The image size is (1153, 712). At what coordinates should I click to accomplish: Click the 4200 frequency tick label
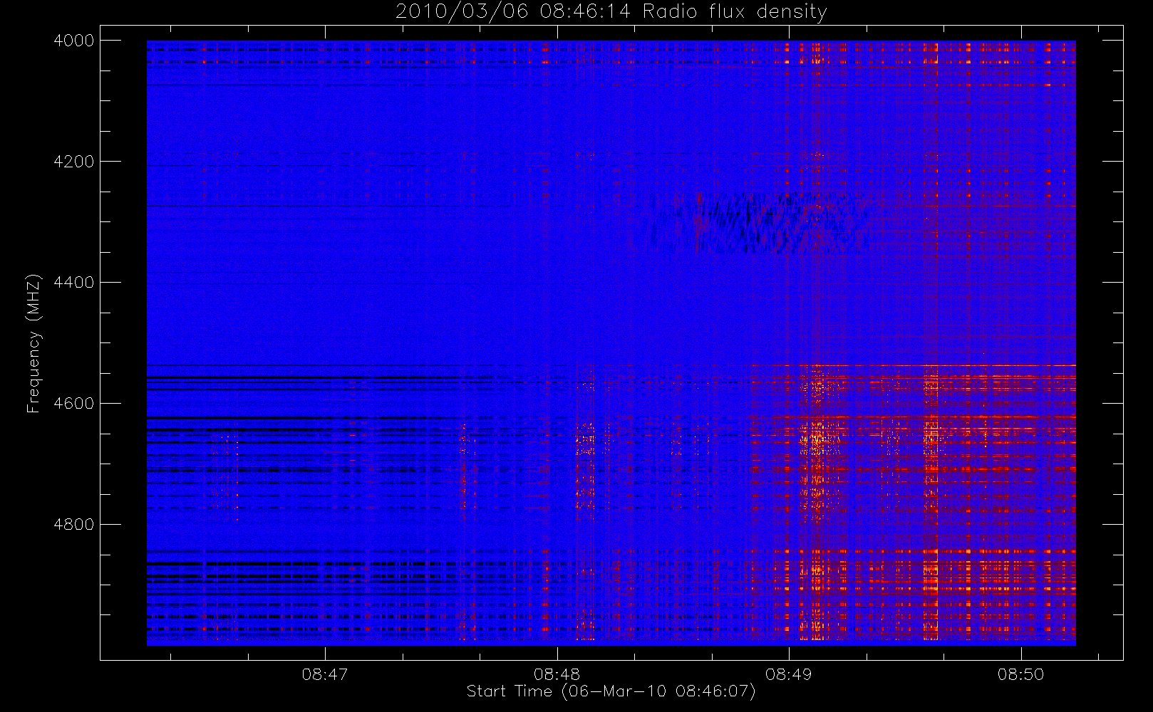click(73, 162)
